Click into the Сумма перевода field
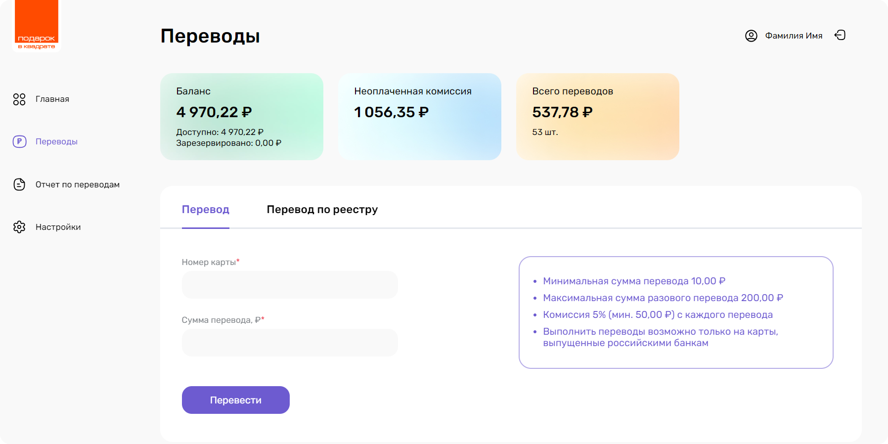 coord(290,343)
